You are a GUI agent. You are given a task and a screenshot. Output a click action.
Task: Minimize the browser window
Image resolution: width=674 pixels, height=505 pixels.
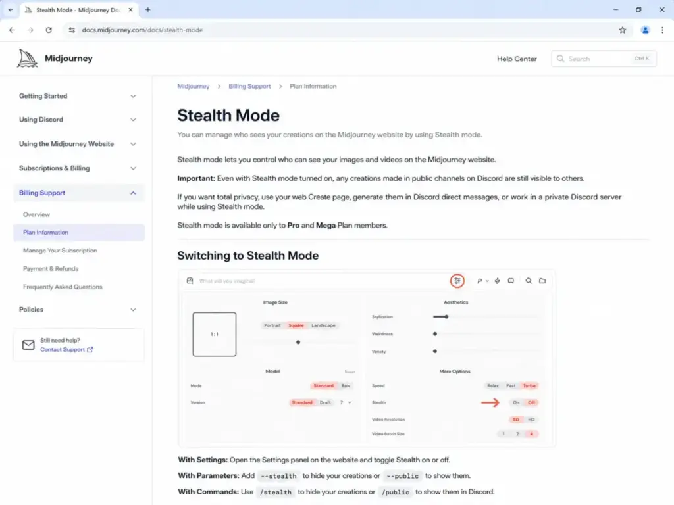(x=615, y=9)
